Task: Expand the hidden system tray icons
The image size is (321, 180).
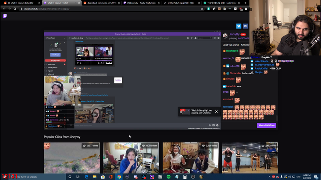Action: point(269,177)
